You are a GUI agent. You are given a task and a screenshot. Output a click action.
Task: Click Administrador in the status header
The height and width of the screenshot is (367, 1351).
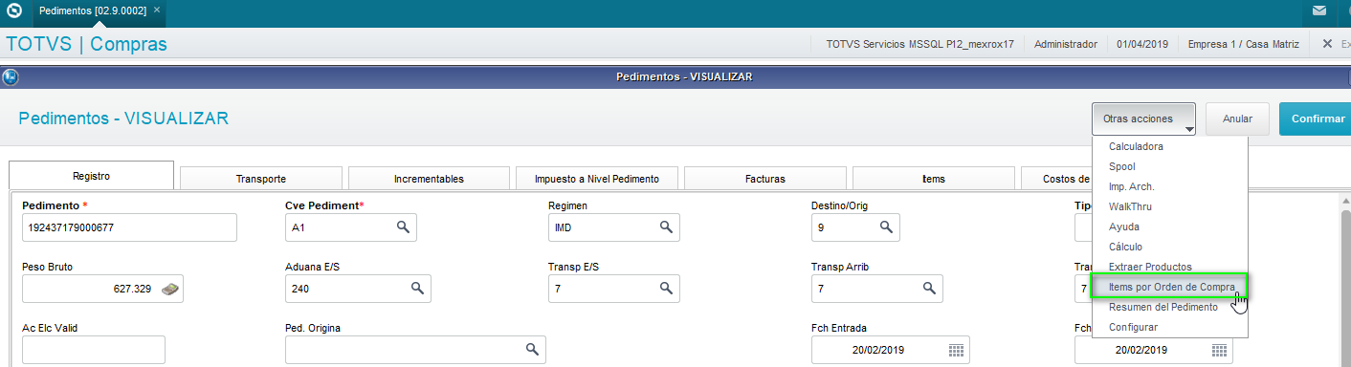[1066, 44]
